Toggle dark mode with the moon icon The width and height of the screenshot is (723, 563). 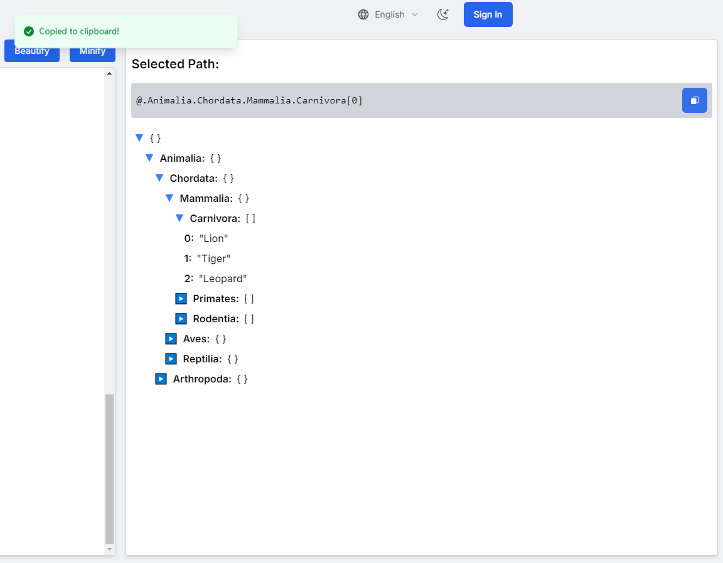click(443, 14)
